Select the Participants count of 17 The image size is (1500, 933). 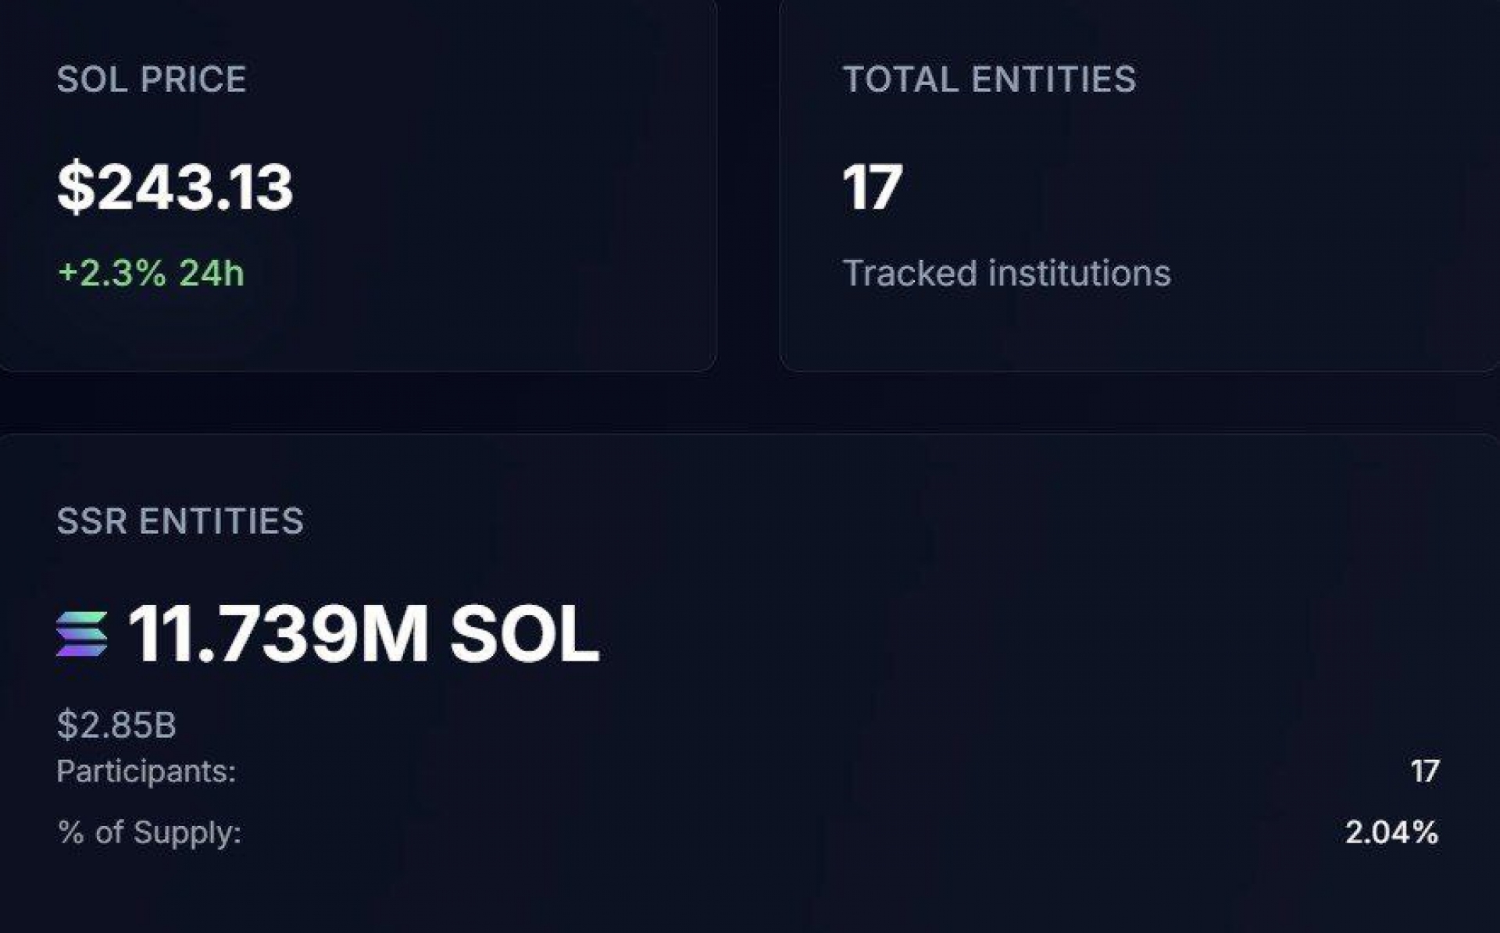click(x=1424, y=771)
